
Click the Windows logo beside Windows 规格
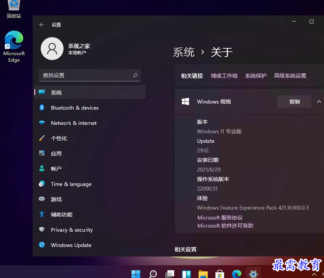pos(185,102)
